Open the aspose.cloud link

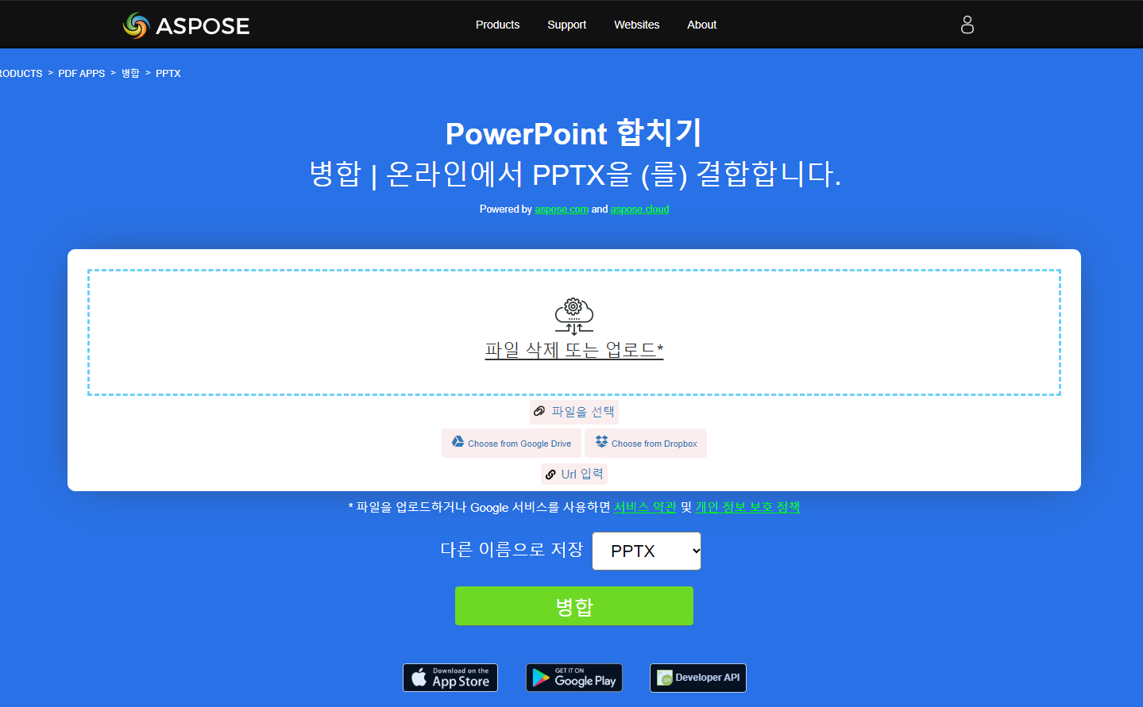point(639,209)
